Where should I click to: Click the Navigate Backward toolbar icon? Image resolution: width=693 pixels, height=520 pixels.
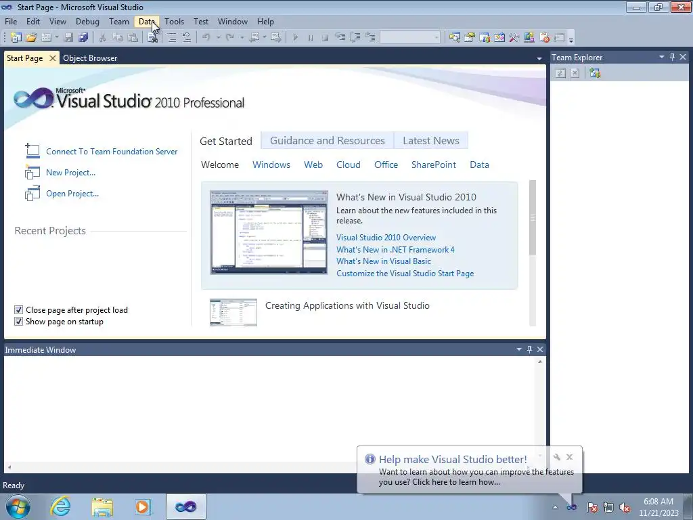(x=254, y=38)
